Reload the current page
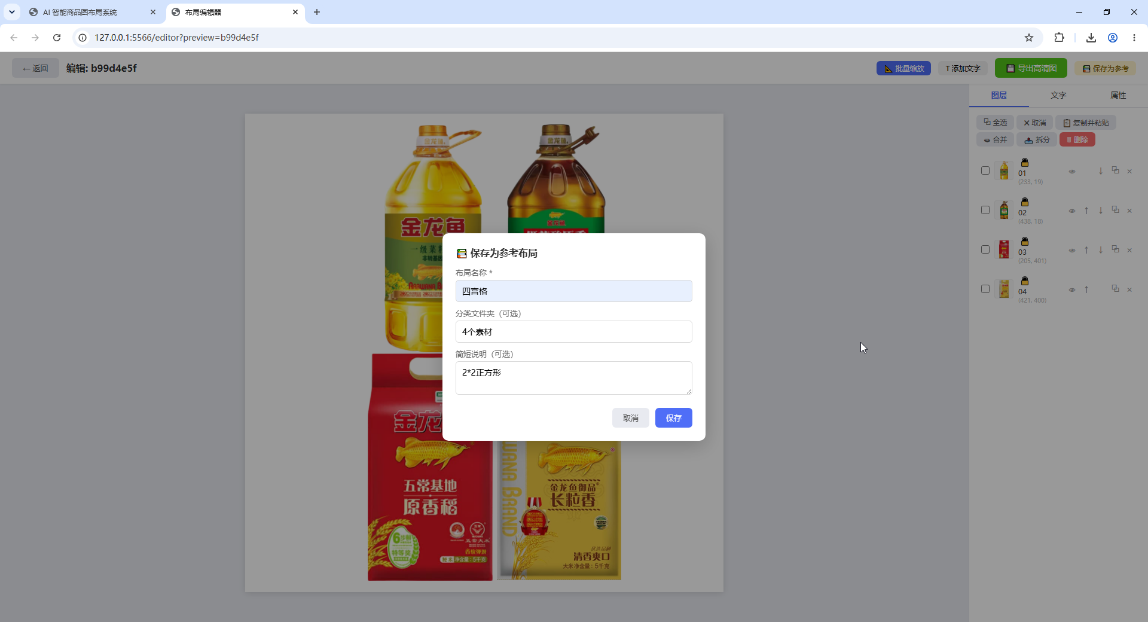 (x=57, y=38)
